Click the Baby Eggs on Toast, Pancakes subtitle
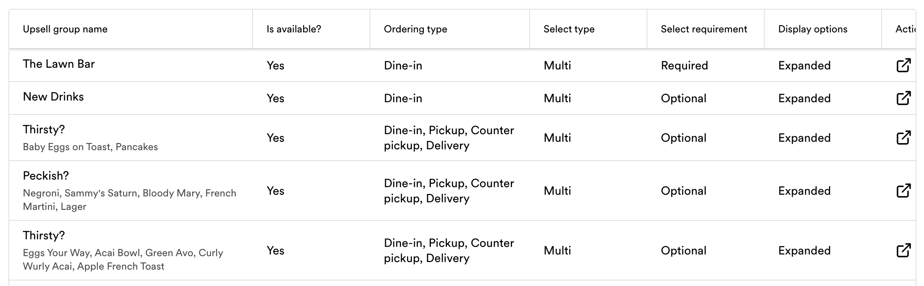This screenshot has height=286, width=924. point(90,147)
